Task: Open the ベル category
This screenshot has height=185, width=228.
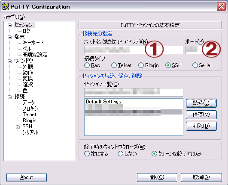Action: coord(27,49)
